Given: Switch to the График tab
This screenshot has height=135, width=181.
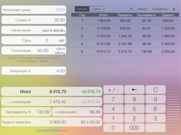Looking at the screenshot, I should point(97,9).
